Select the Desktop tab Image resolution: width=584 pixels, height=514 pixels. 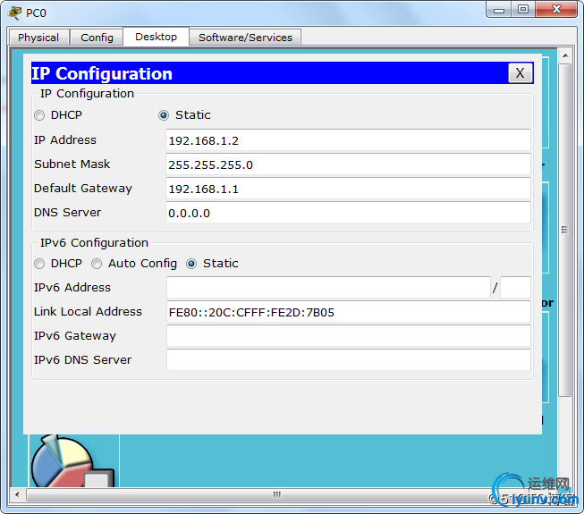pos(156,37)
